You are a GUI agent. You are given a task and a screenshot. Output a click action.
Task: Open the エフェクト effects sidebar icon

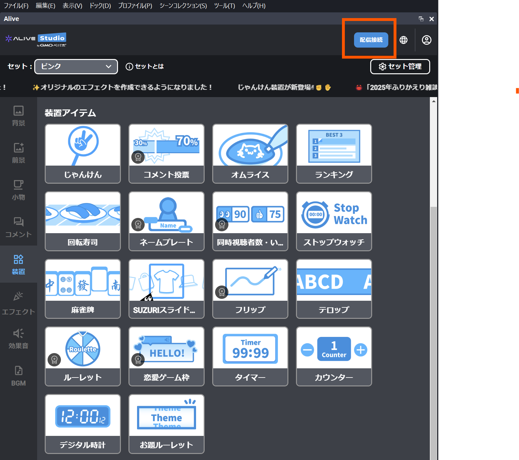(x=18, y=303)
